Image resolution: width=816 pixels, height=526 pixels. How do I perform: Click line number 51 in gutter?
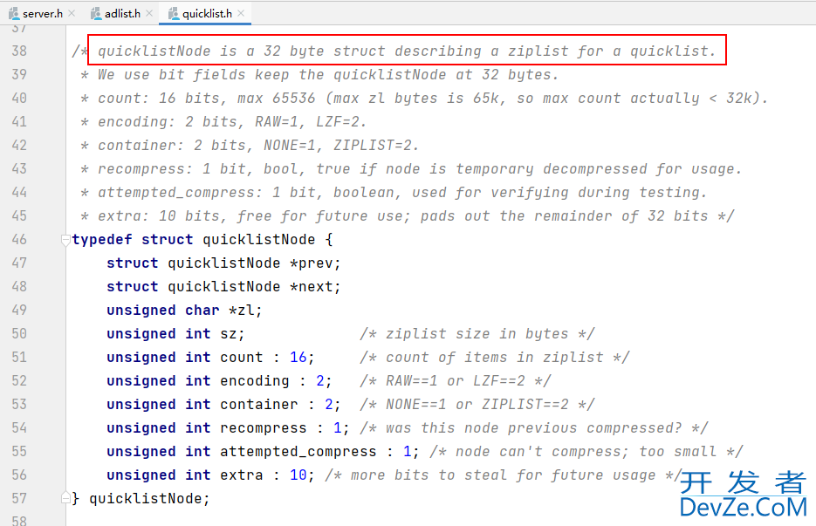[x=19, y=357]
